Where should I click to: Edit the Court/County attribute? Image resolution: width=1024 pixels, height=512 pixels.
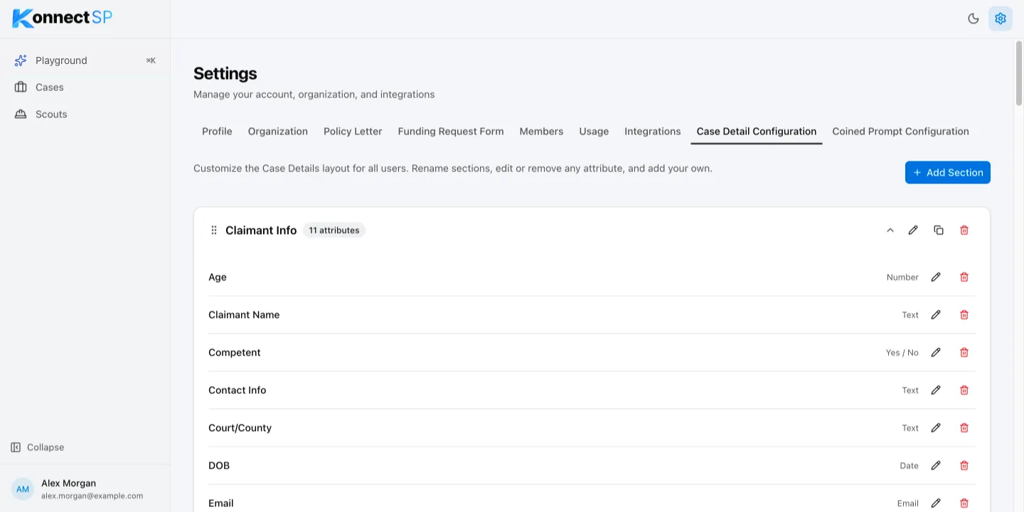pos(936,428)
